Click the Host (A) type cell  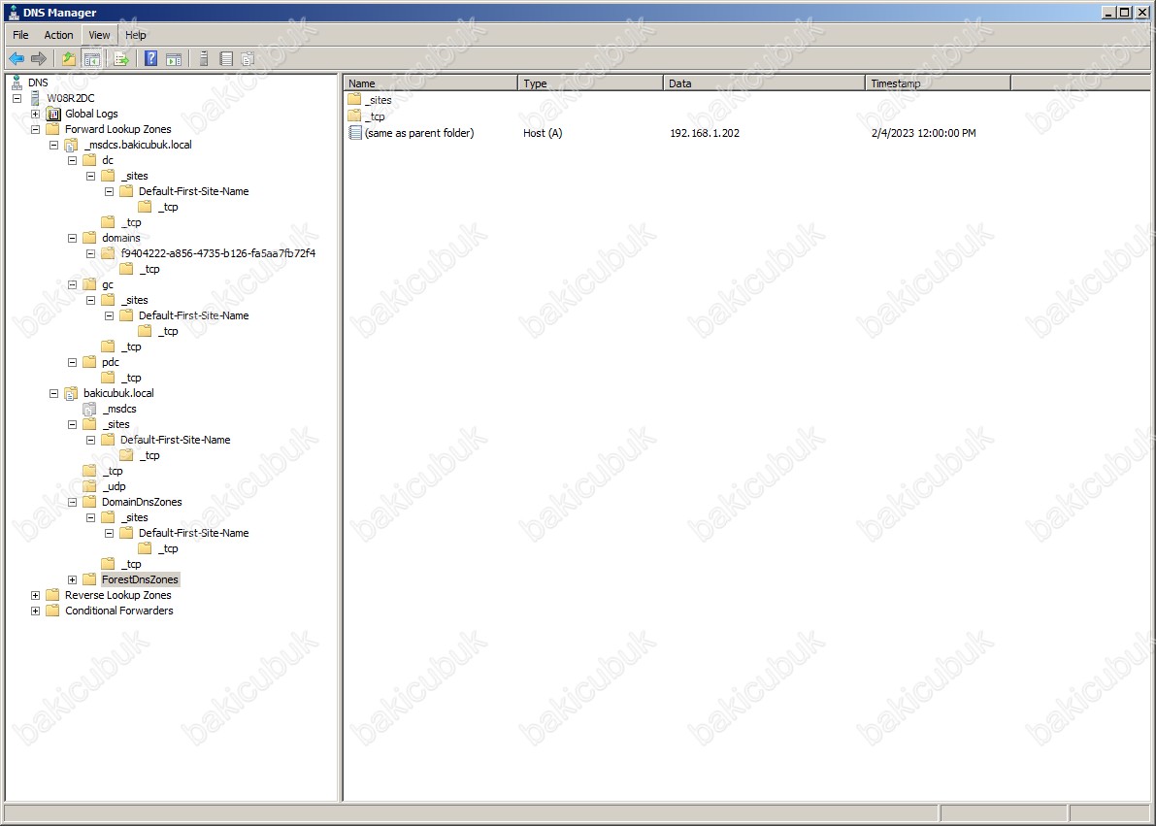543,133
